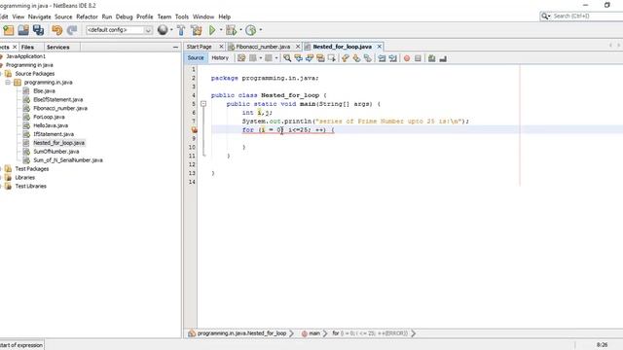Click Find Next Occurrence icon
The height and width of the screenshot is (350, 623).
(310, 58)
